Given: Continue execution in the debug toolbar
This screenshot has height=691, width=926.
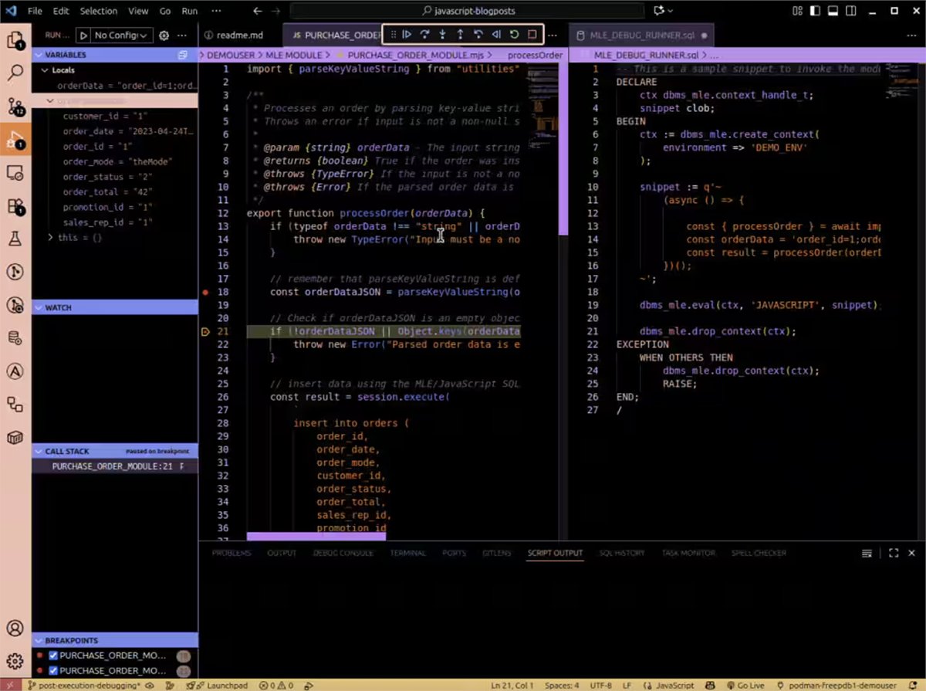Looking at the screenshot, I should coord(407,34).
